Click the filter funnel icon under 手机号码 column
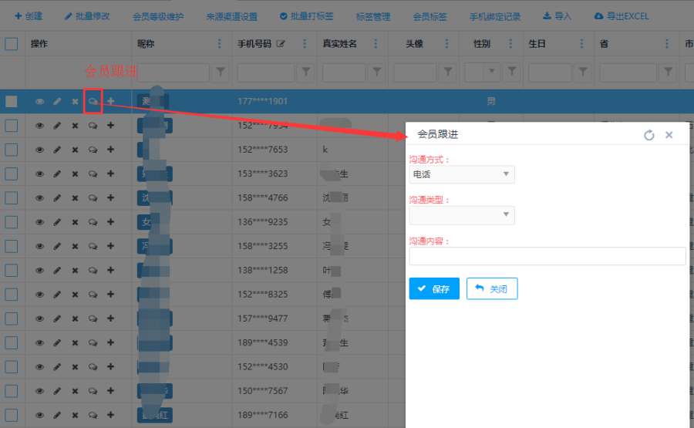694x428 pixels. [x=306, y=72]
